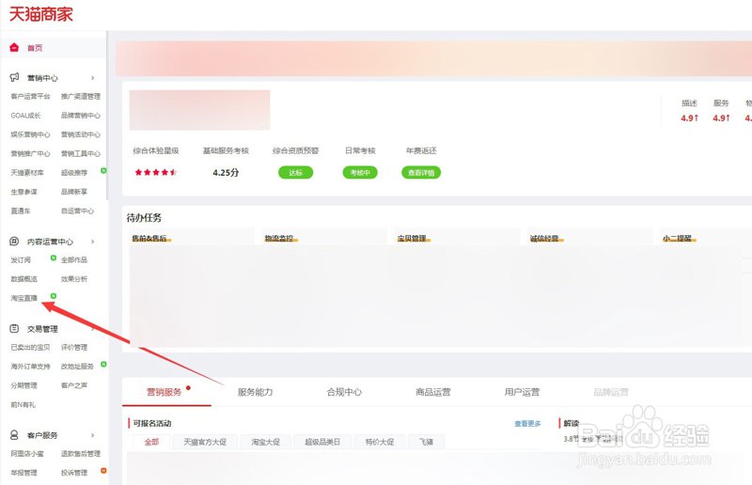Open 发订阅 in the sidebar
Viewport: 752px width, 485px height.
coord(21,260)
